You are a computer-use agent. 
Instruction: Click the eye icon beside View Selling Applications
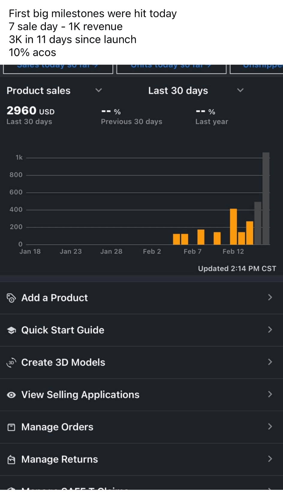[11, 395]
